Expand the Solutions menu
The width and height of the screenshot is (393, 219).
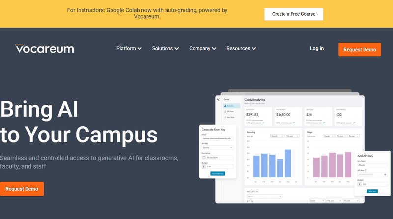(x=165, y=49)
